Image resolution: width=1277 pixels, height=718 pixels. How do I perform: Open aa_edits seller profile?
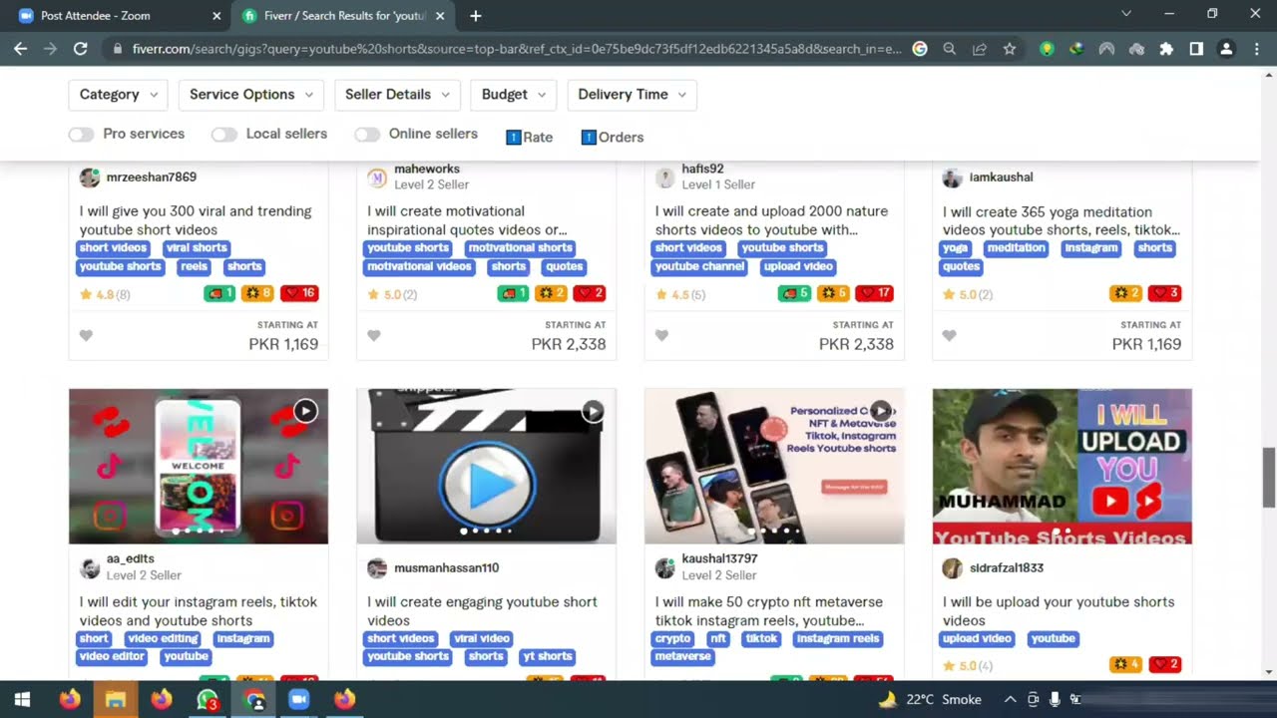pos(130,559)
